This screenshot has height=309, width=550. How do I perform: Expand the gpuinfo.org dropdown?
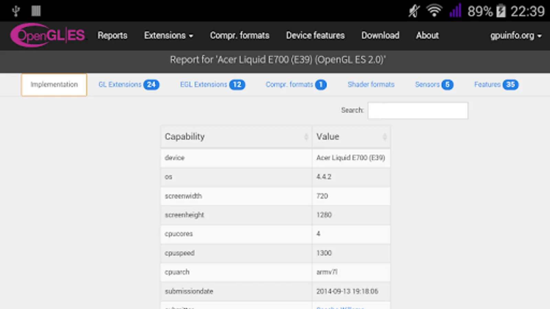coord(516,36)
